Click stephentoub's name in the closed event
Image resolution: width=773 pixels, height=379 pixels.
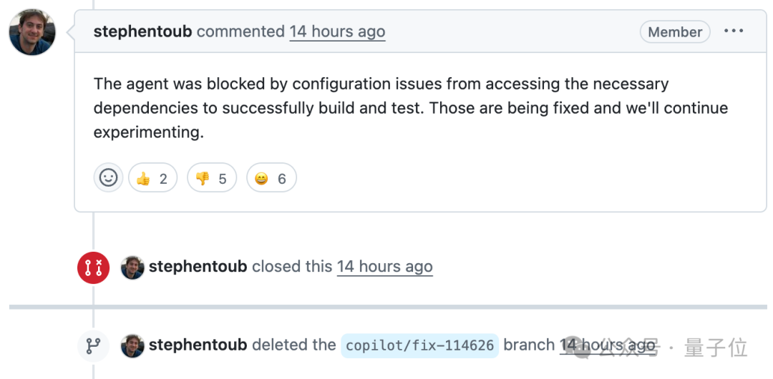[x=198, y=267]
